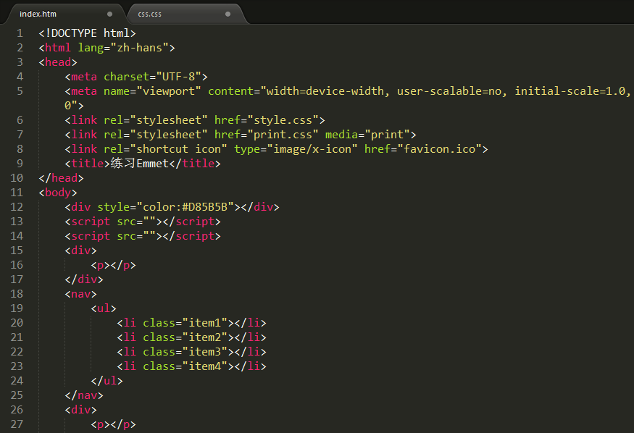Click the opening <div> on line 26
Screen dimensions: 634x433
[x=81, y=410]
